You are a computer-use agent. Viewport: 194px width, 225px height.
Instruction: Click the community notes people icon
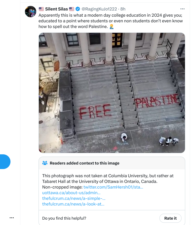point(45,163)
